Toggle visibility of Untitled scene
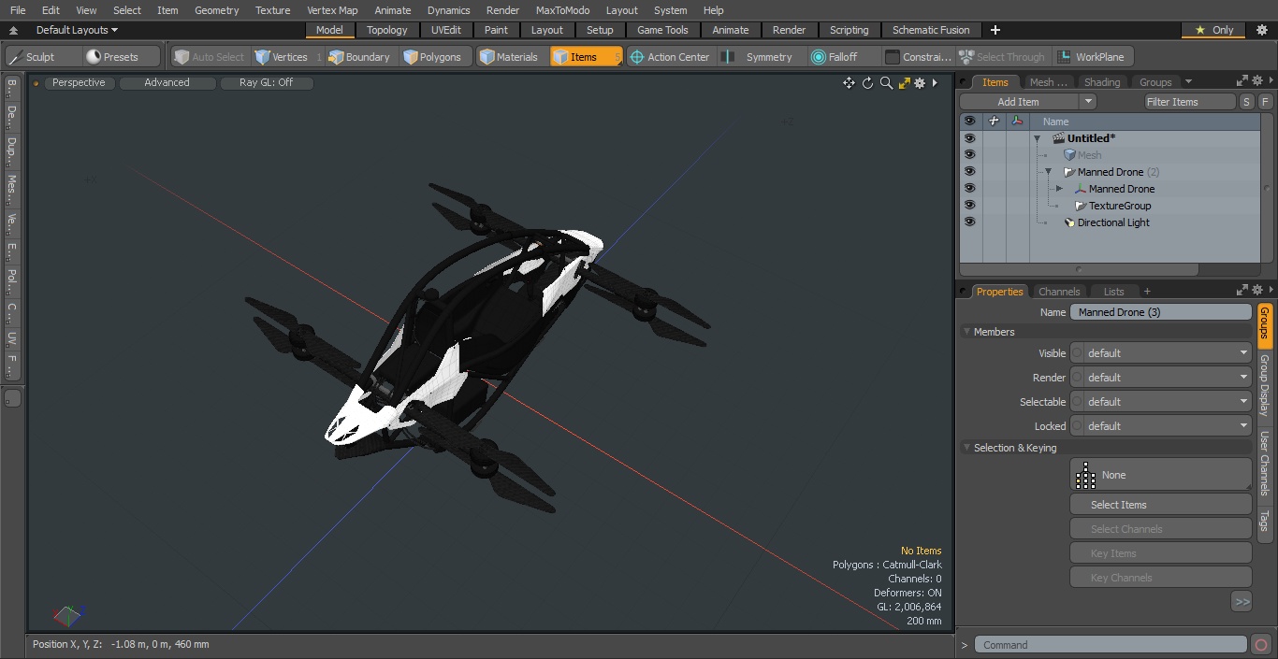The image size is (1278, 659). click(x=969, y=138)
